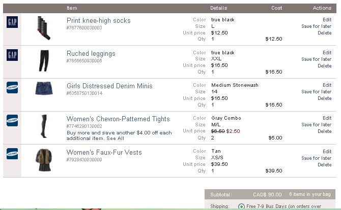Save the Women's Faux-Fur Vests for later
Viewport: 341px width, 210px height.
(316, 158)
